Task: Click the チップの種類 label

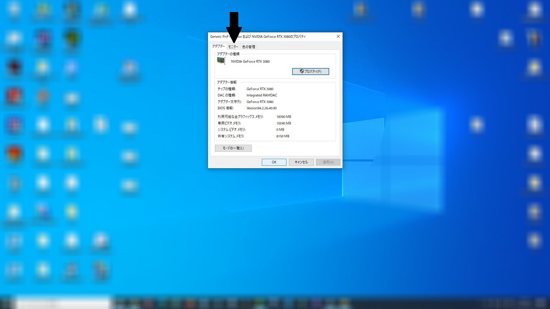Action: pos(226,89)
